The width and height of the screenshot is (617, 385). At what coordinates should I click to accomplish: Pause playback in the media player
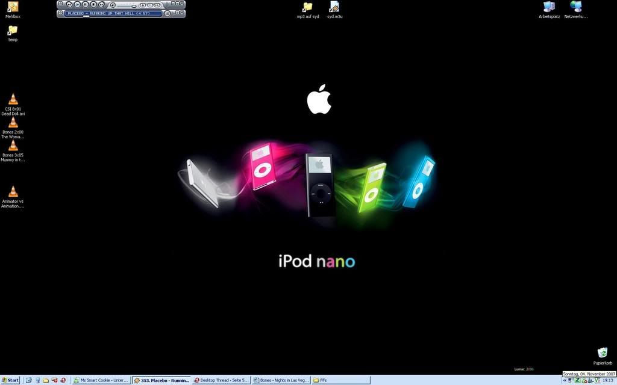coord(85,5)
